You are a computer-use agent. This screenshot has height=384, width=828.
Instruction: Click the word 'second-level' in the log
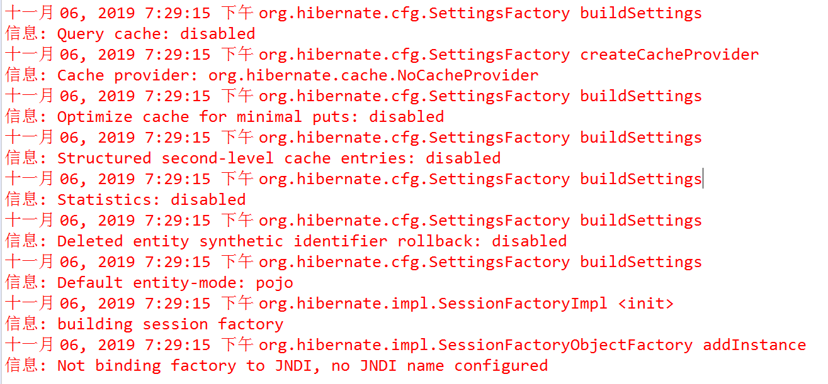(x=218, y=158)
